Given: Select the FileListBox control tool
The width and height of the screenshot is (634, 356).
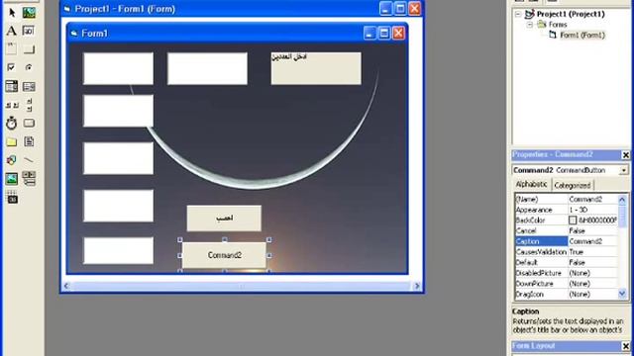Looking at the screenshot, I should (x=29, y=141).
